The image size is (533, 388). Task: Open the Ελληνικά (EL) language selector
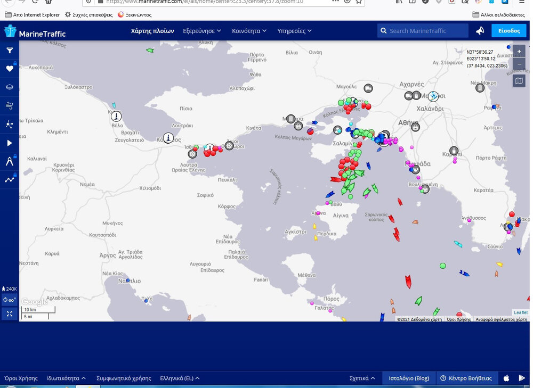tap(180, 378)
